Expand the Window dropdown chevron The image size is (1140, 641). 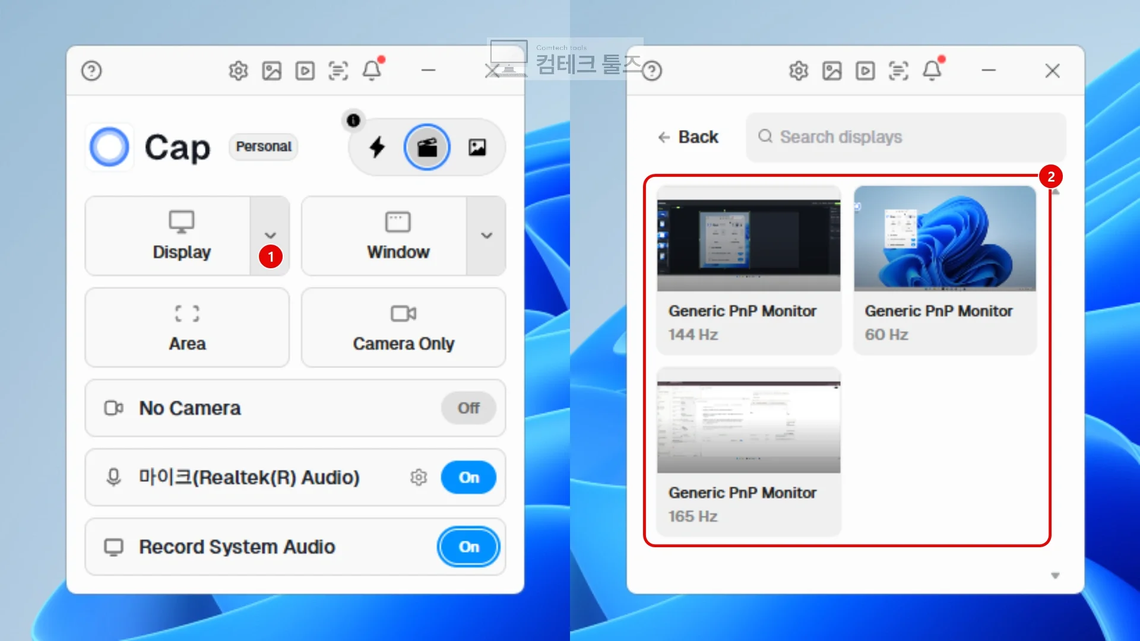(486, 236)
